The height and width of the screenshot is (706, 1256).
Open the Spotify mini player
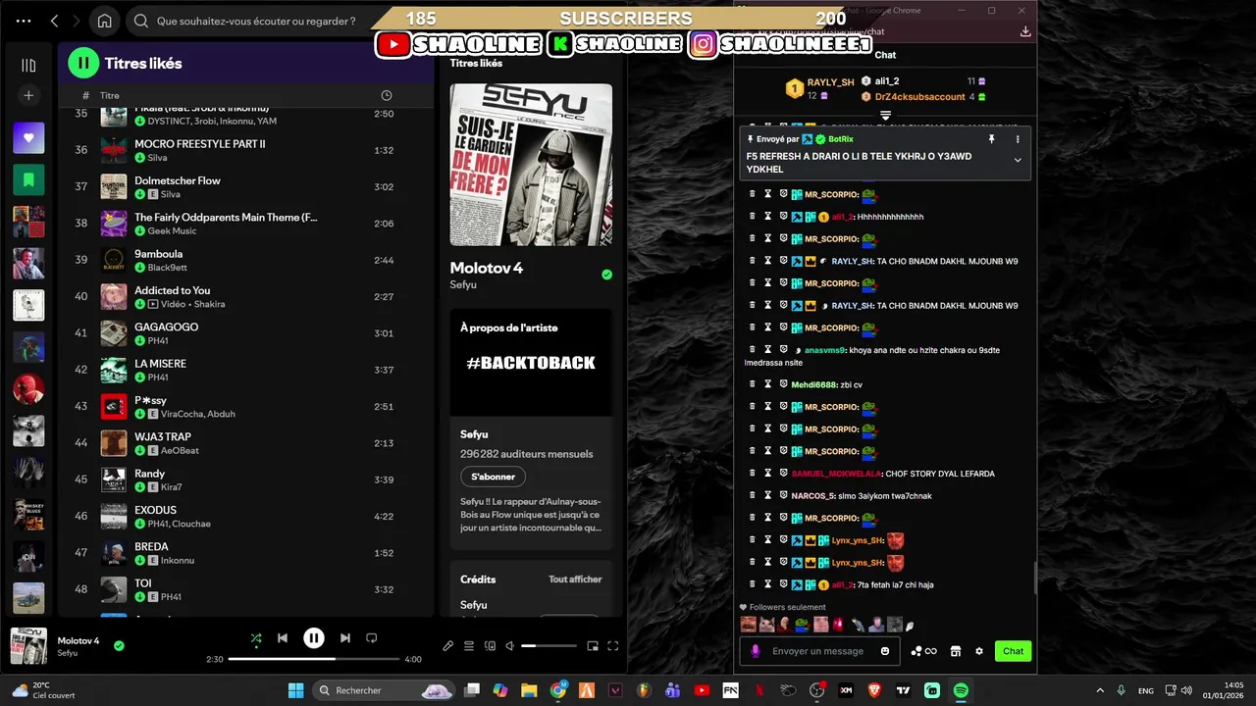[x=593, y=646]
